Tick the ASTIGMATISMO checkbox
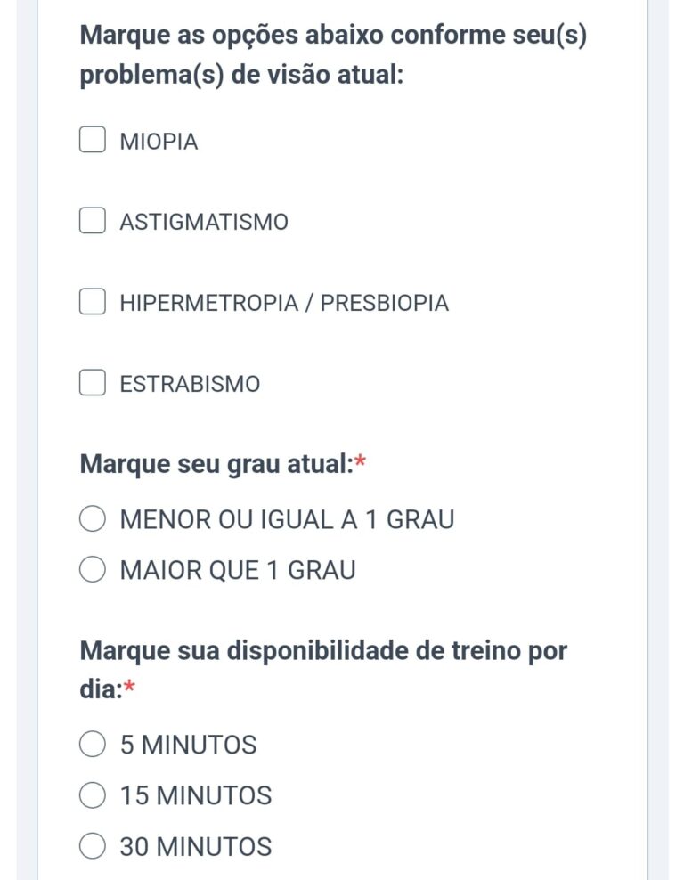The height and width of the screenshot is (880, 684). point(93,221)
